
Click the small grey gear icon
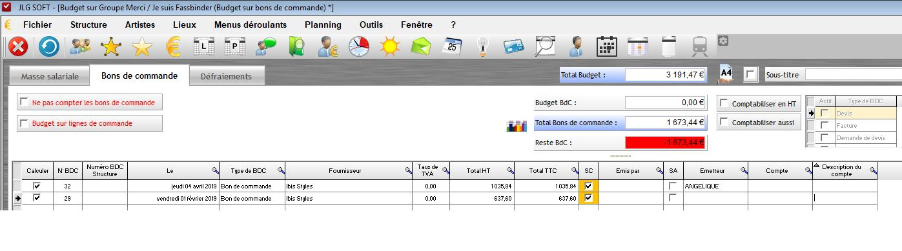723,40
